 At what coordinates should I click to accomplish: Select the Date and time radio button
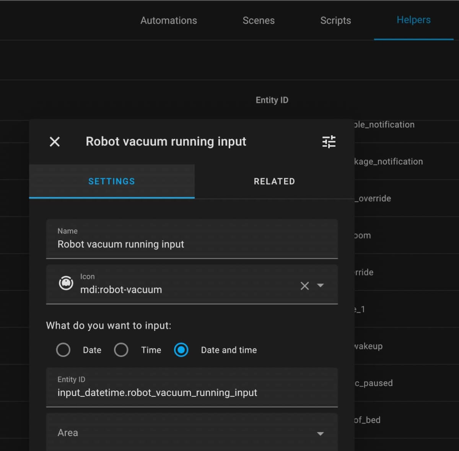coord(181,350)
